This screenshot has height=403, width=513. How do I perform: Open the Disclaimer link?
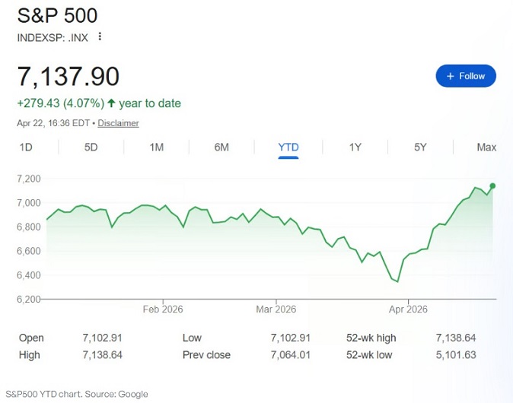118,123
